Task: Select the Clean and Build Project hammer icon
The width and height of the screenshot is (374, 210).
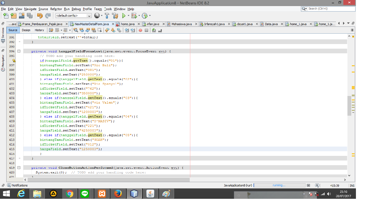Action: pos(115,16)
